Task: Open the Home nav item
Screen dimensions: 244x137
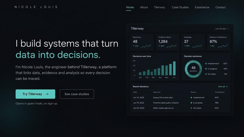Action: (x=130, y=7)
